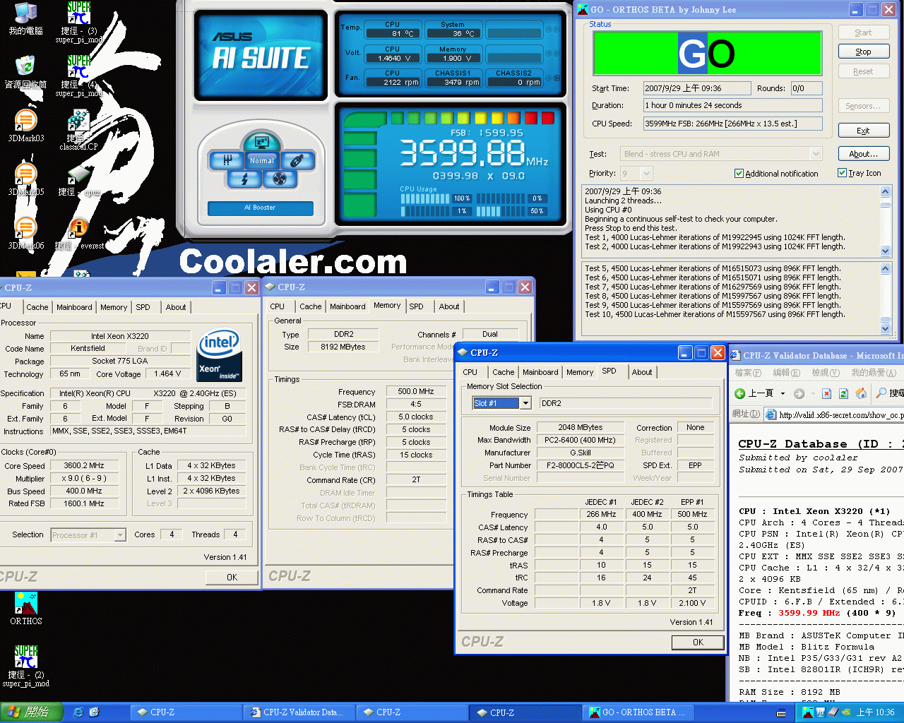The height and width of the screenshot is (723, 904).
Task: Launch 3DMark06 desktop shortcut
Action: [25, 233]
